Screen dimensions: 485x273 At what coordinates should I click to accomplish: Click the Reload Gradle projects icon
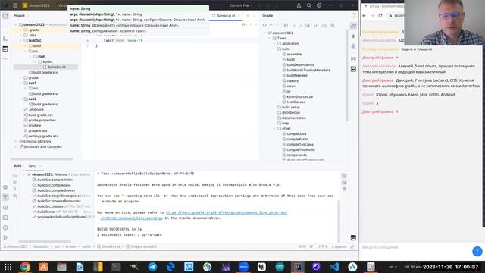264,25
